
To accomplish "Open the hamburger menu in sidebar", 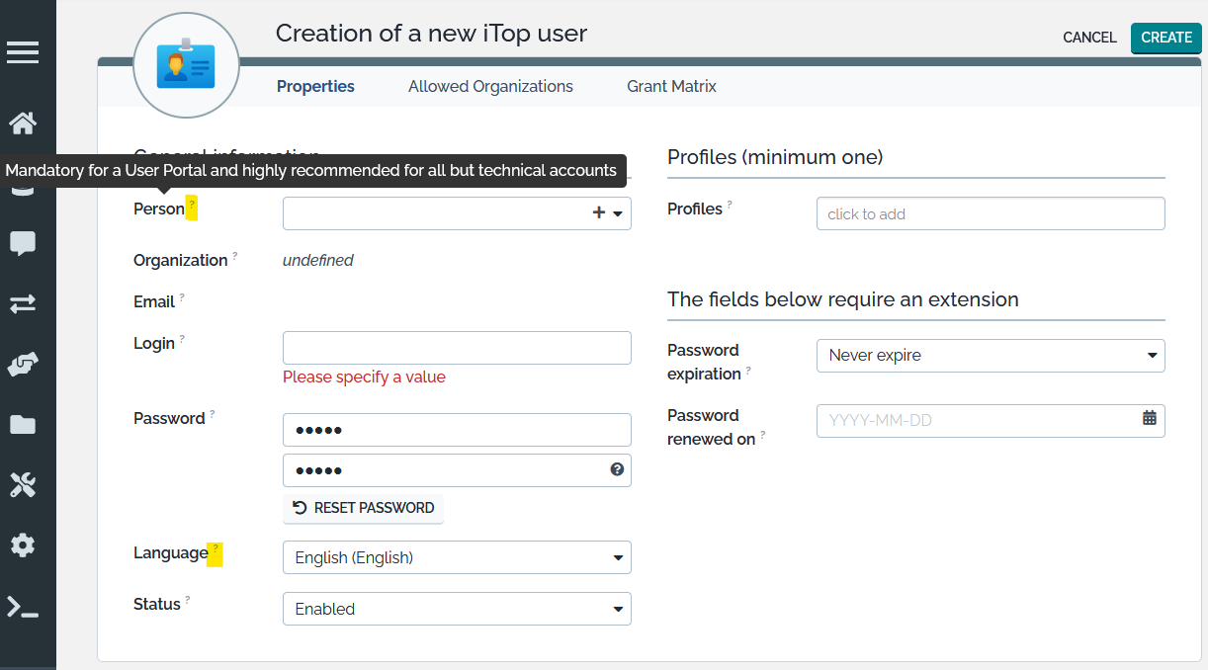I will point(23,52).
